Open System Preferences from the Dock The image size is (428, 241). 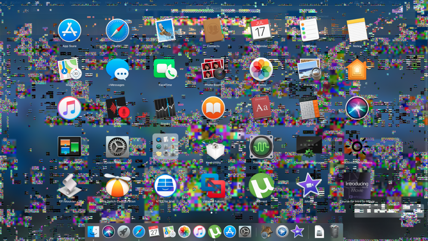point(245,232)
